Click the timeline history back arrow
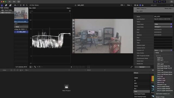Screen dimensions: 174x98 click(69, 70)
